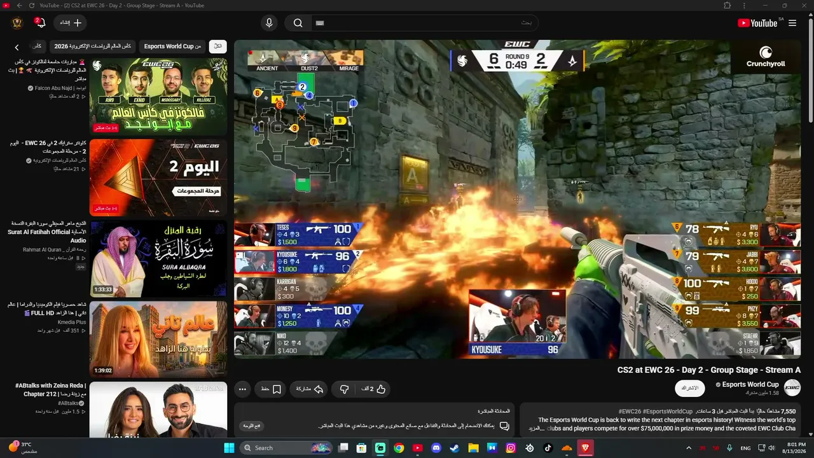814x458 pixels.
Task: Open File Explorer from taskbar
Action: tap(473, 448)
